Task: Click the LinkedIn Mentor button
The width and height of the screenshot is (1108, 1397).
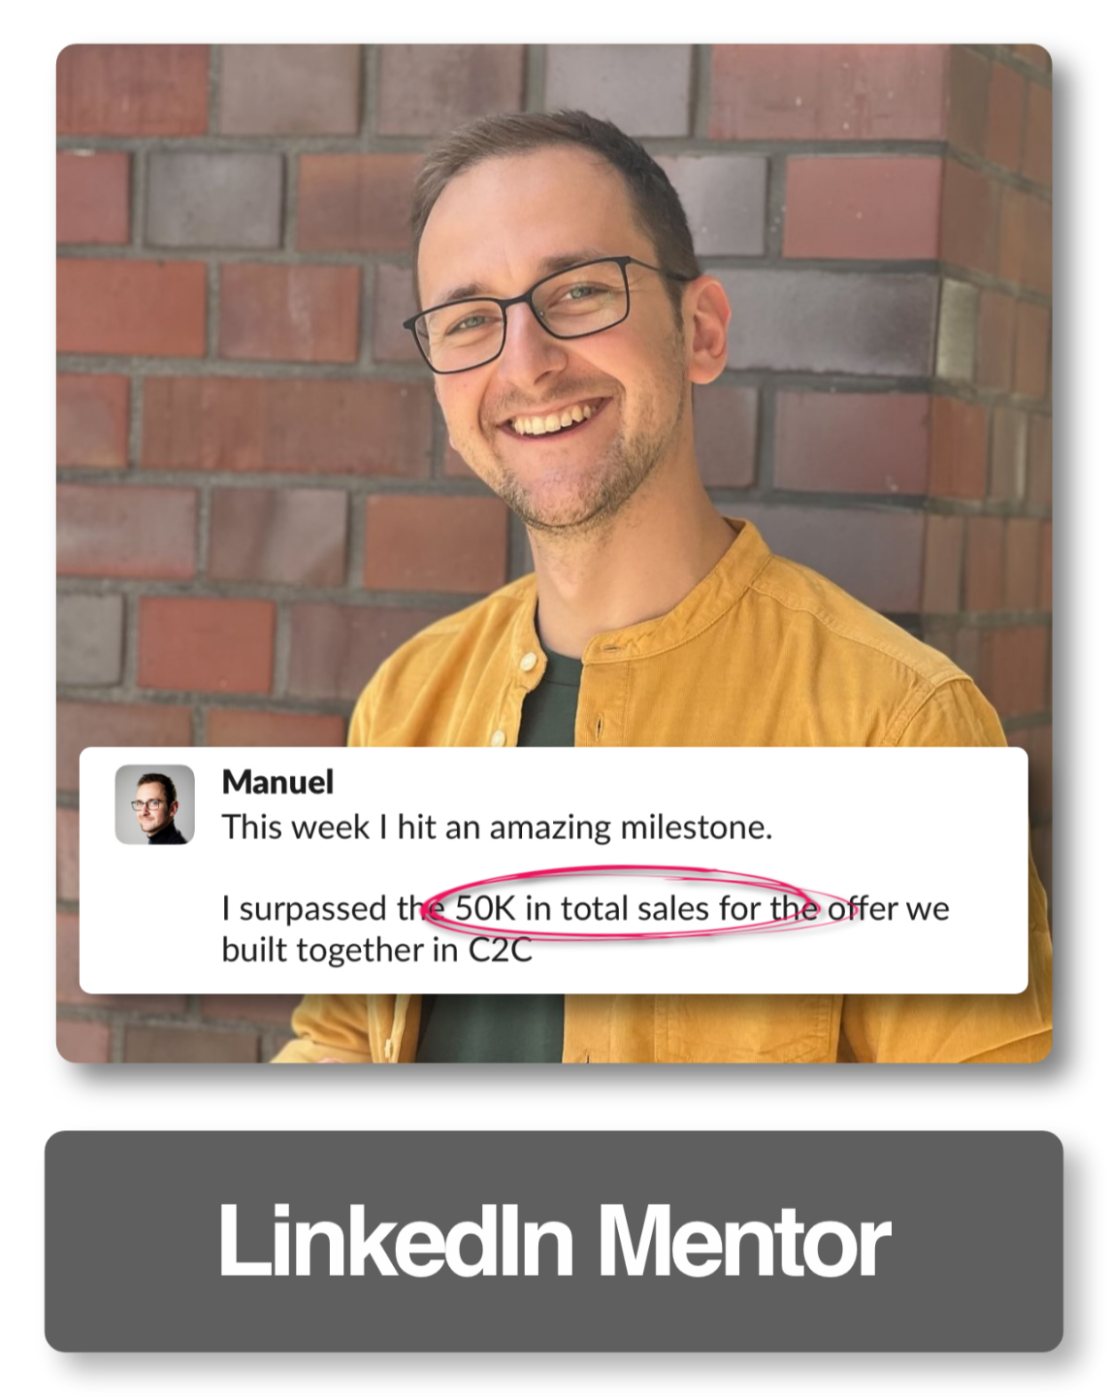Action: 553,1241
